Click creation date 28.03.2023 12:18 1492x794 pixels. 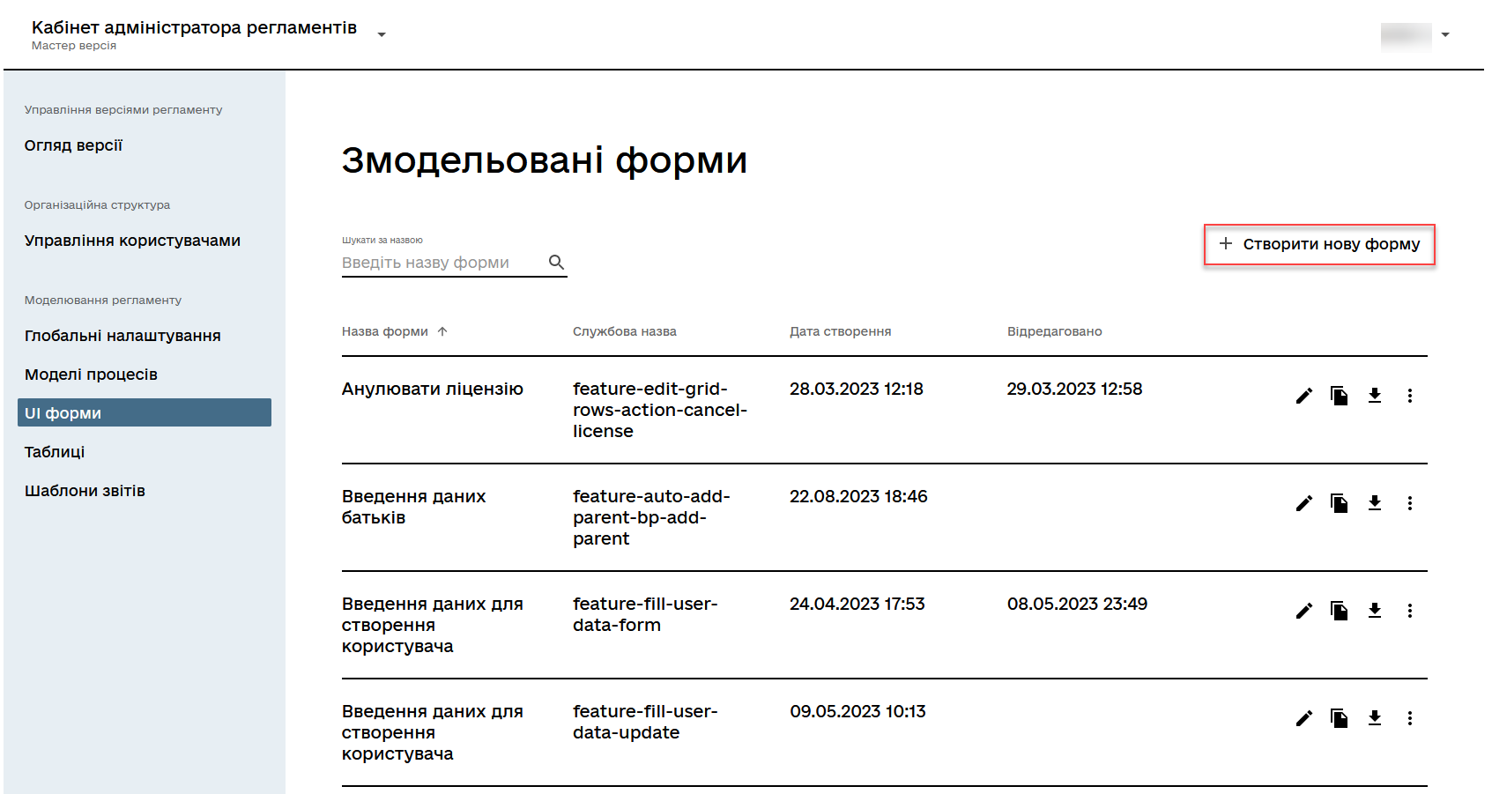pyautogui.click(x=857, y=389)
